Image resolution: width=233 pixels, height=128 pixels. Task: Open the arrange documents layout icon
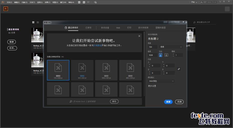point(89,2)
